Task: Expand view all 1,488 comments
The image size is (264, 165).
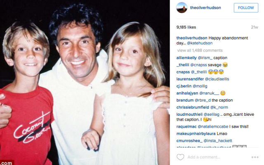Action: coord(200,50)
